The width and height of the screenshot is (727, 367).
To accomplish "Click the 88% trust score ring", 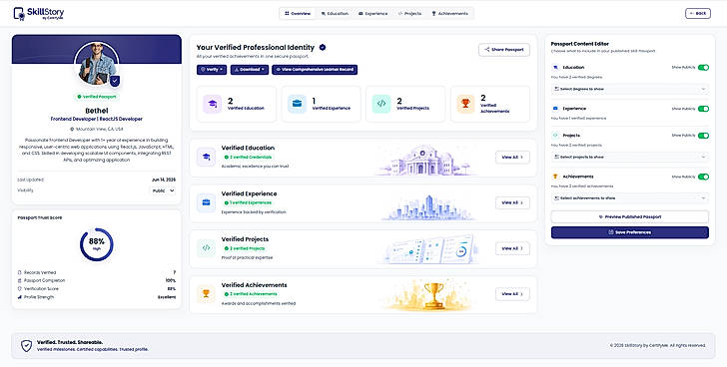I will (x=97, y=244).
